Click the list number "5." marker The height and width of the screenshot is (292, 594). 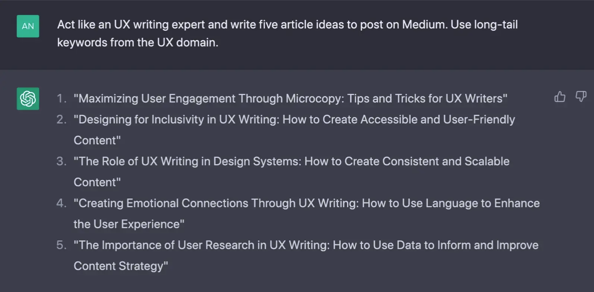click(62, 245)
